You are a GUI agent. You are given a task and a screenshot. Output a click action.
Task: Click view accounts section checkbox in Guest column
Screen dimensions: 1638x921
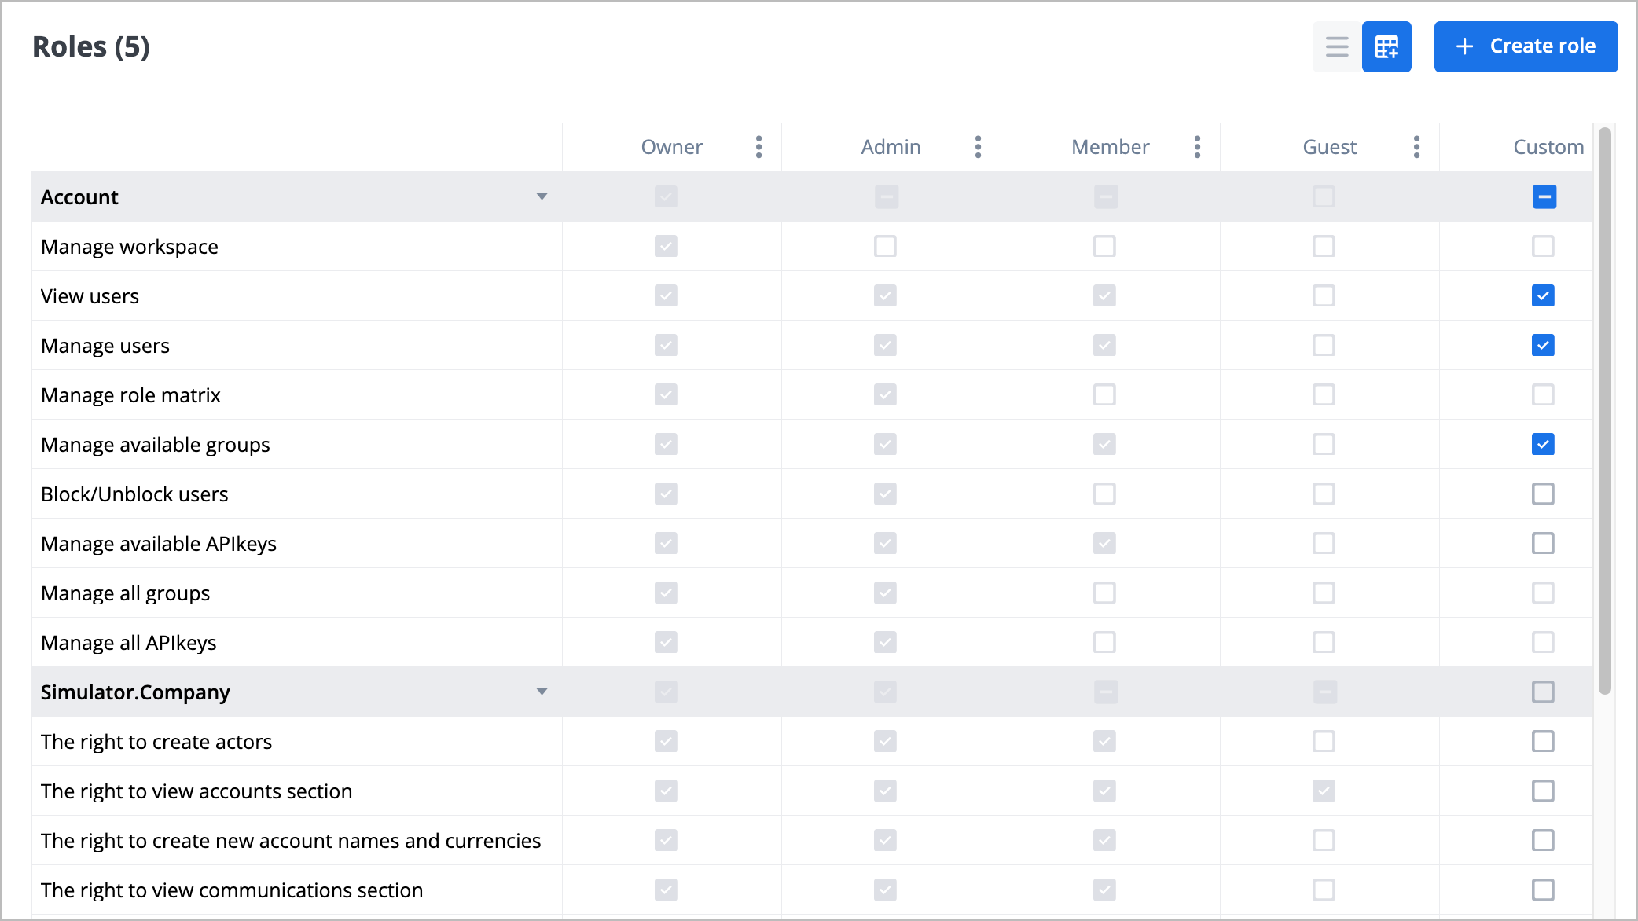(x=1324, y=791)
